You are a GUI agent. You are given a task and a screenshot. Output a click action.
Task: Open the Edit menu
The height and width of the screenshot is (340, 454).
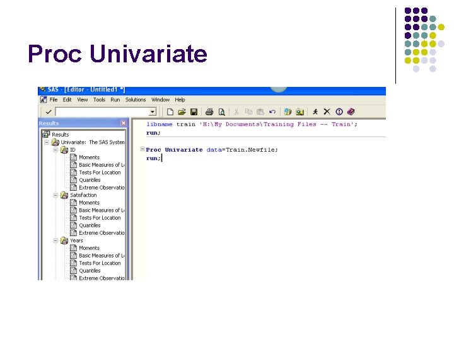(67, 99)
